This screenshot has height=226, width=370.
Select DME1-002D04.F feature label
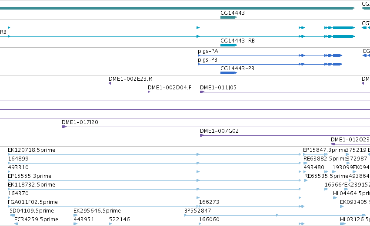(170, 88)
